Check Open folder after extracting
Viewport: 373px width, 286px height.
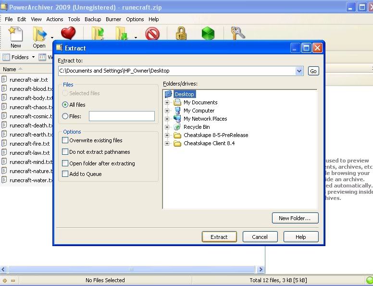click(65, 163)
